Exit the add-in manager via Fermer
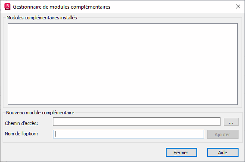Image resolution: width=245 pixels, height=162 pixels. pos(181,153)
